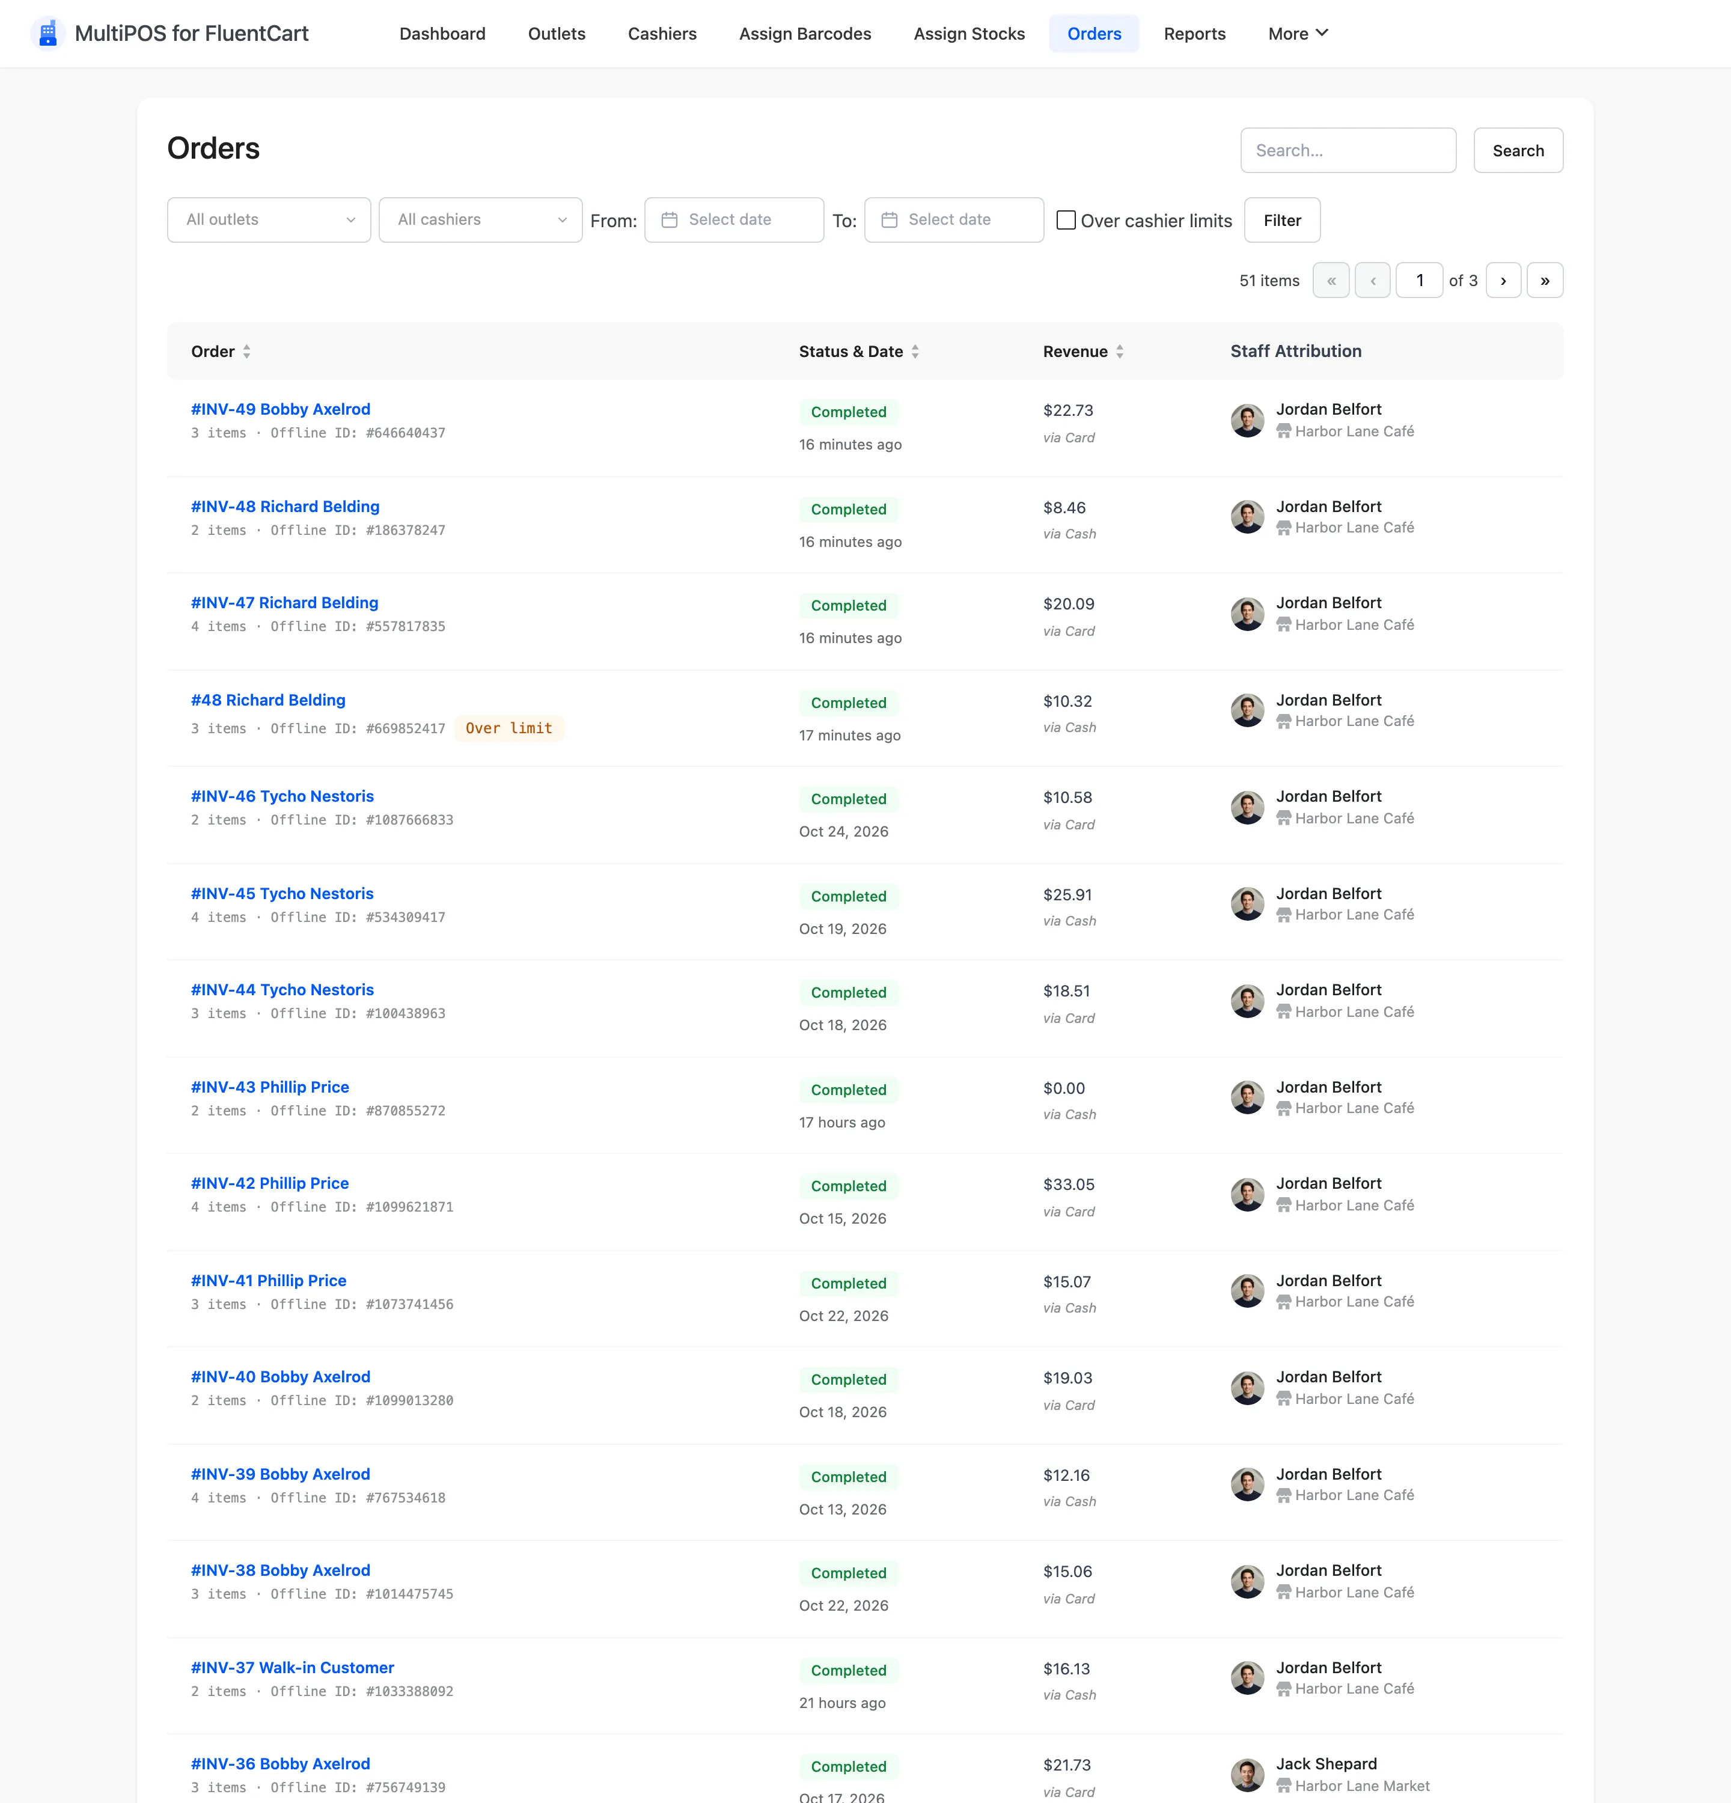The image size is (1731, 1803).
Task: Click the previous page arrow button
Action: [x=1373, y=281]
